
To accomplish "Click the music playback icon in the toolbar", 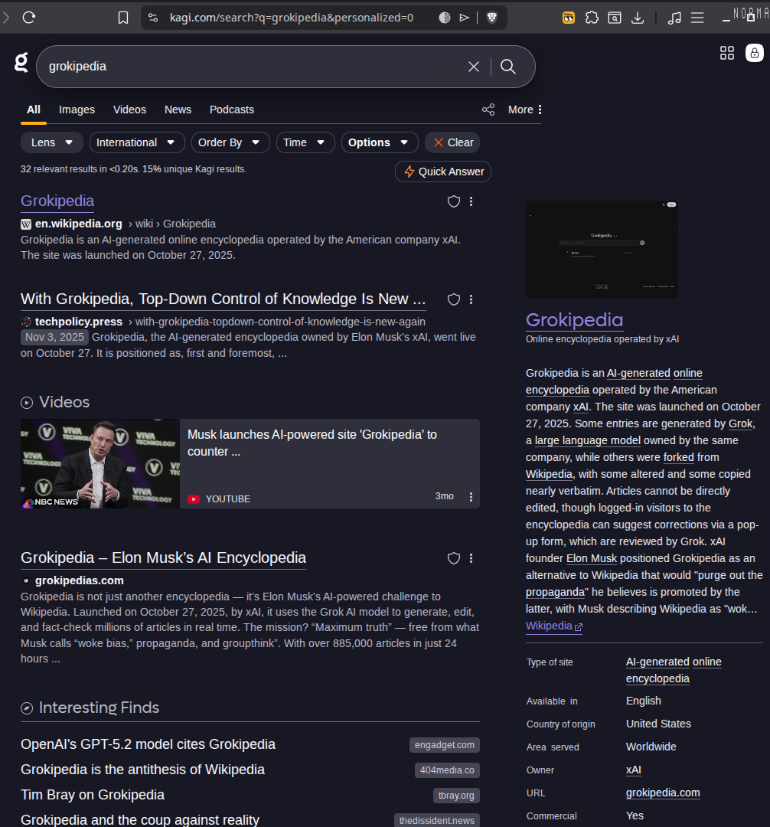I will (x=674, y=17).
